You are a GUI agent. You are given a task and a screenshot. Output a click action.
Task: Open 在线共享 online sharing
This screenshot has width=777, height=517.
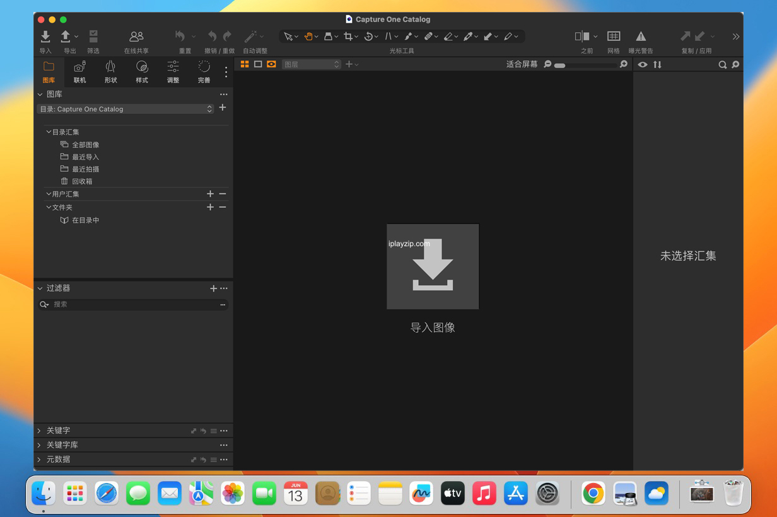coord(136,37)
